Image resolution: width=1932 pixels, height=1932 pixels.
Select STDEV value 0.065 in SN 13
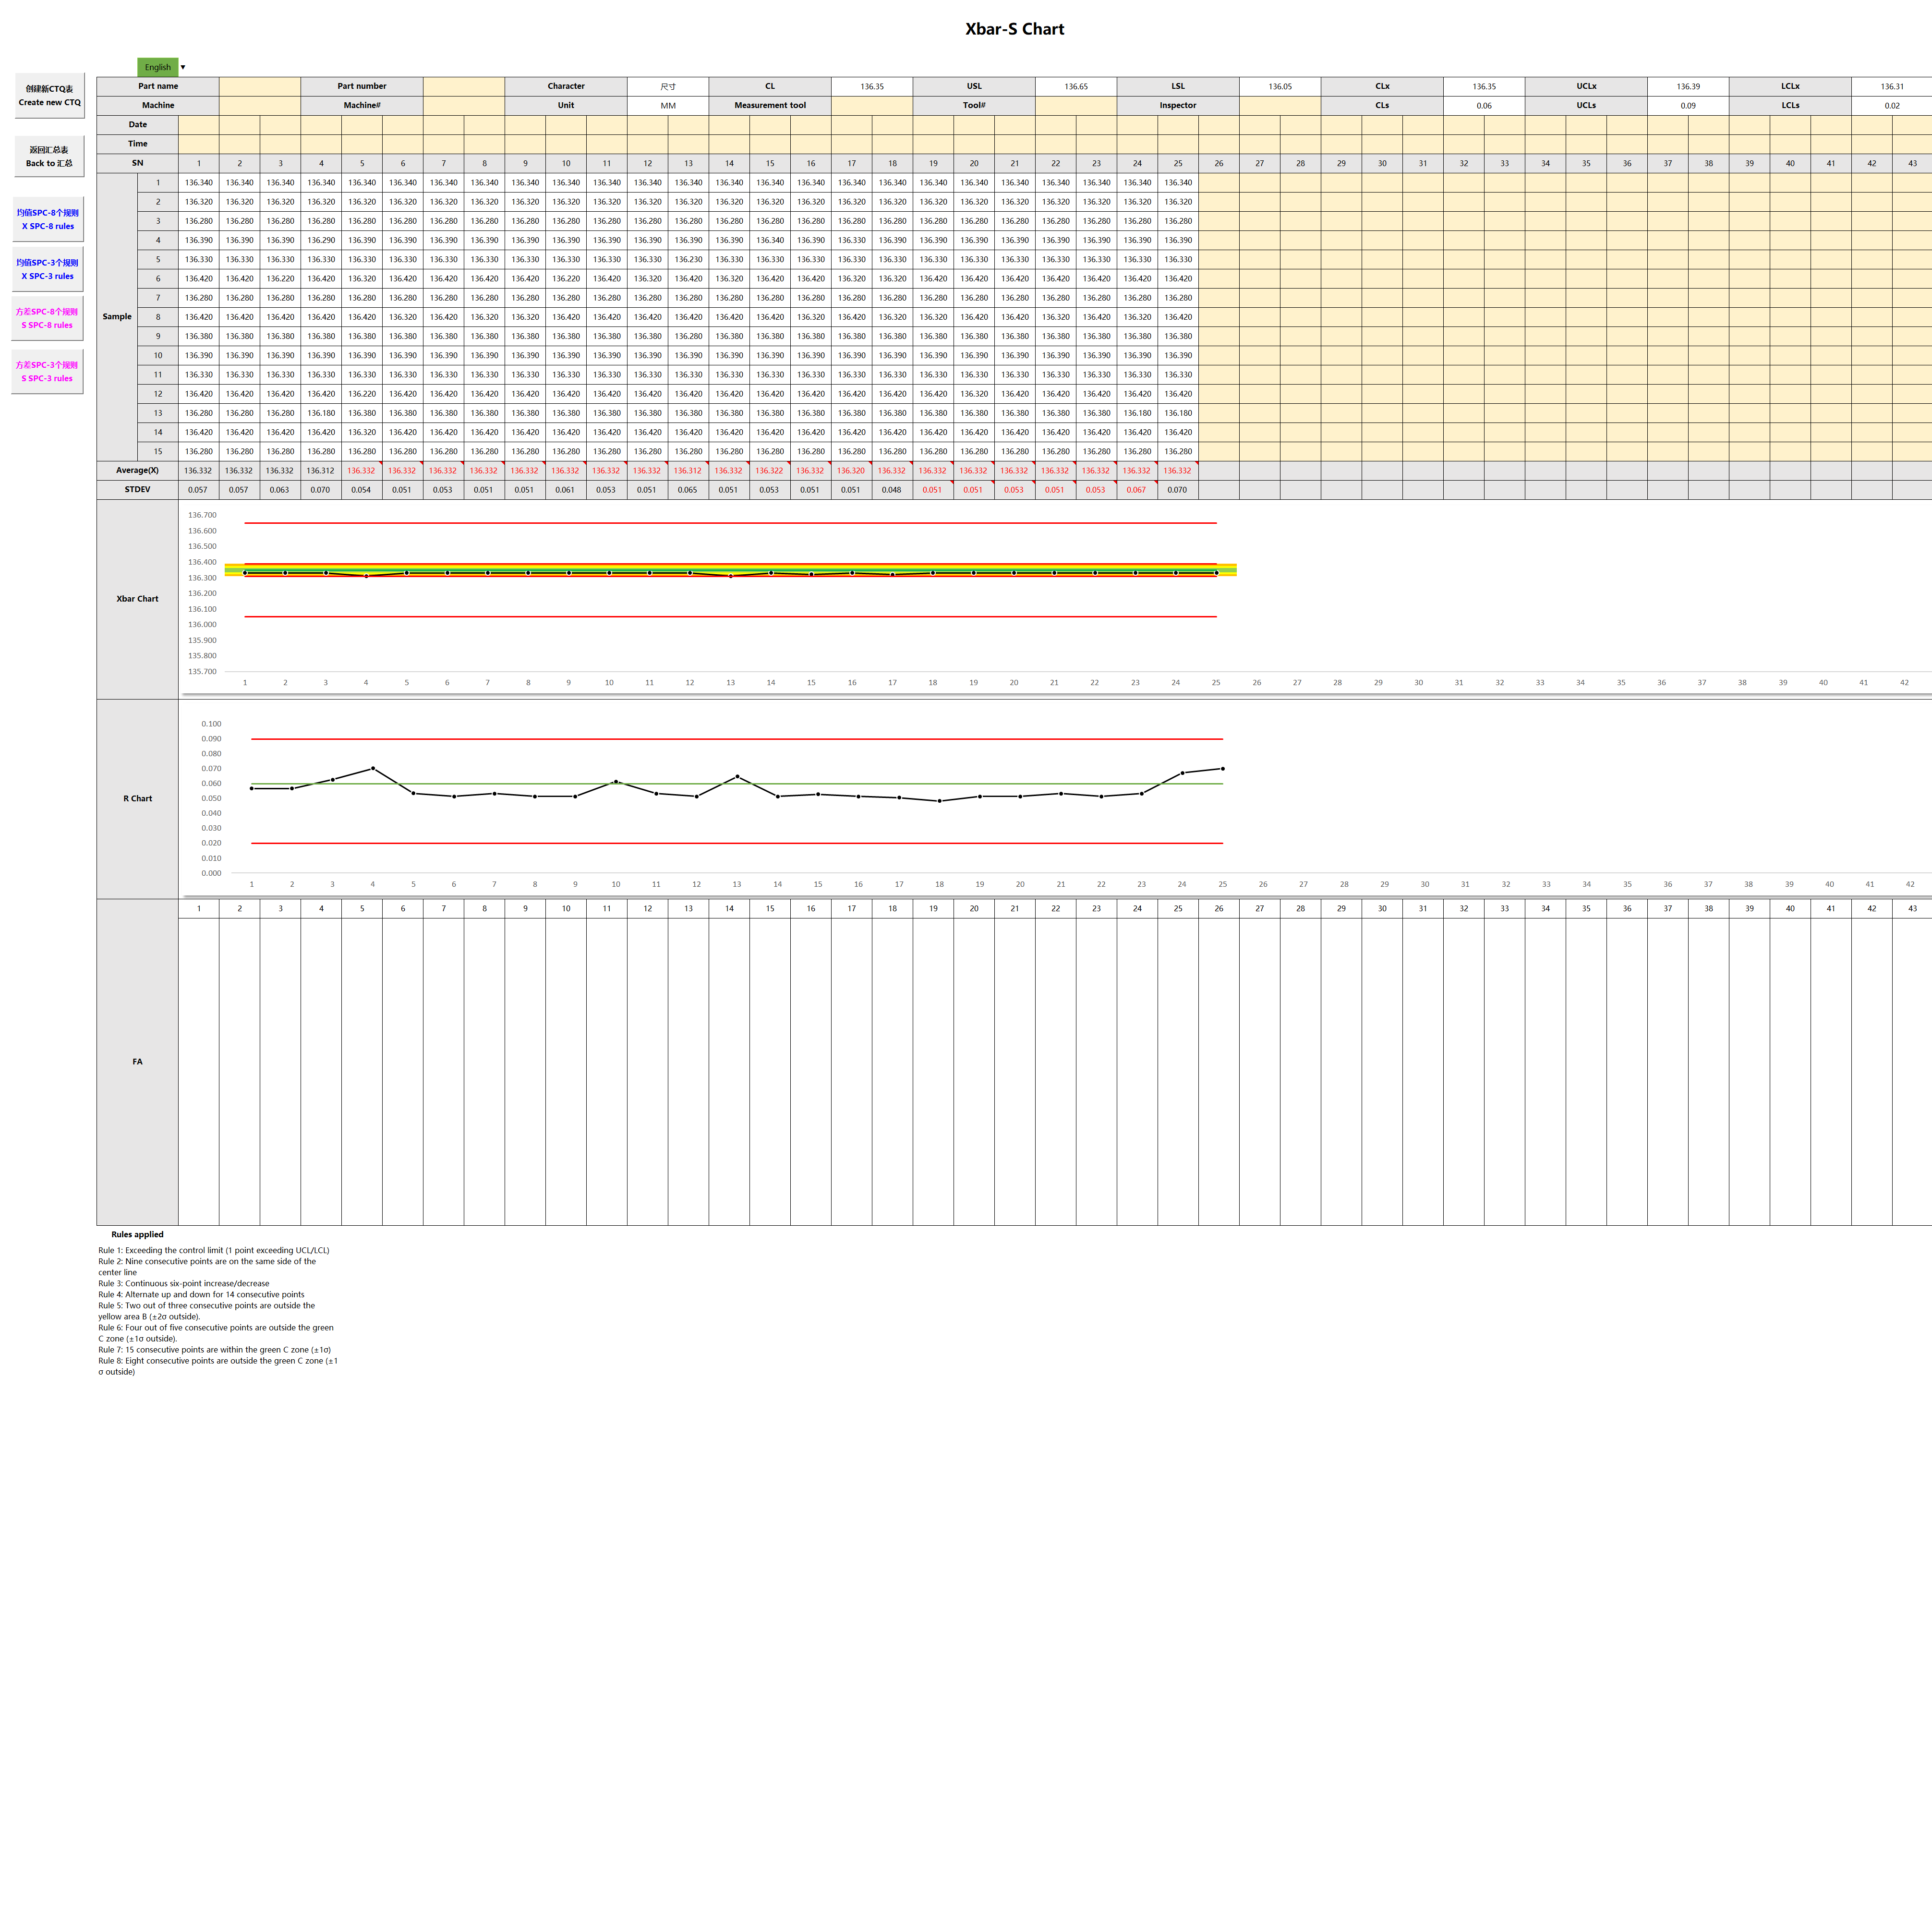click(688, 490)
